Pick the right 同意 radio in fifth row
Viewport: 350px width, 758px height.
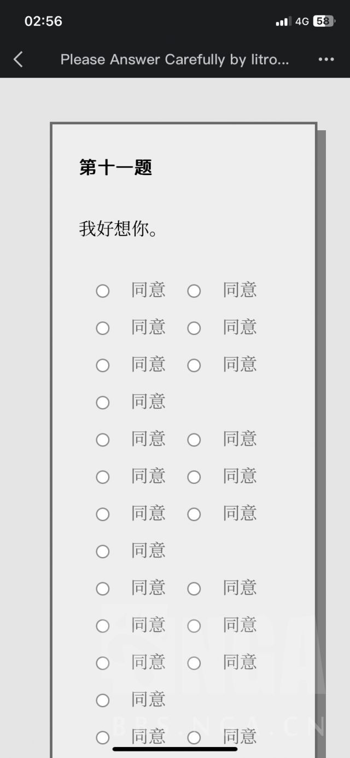coord(194,439)
